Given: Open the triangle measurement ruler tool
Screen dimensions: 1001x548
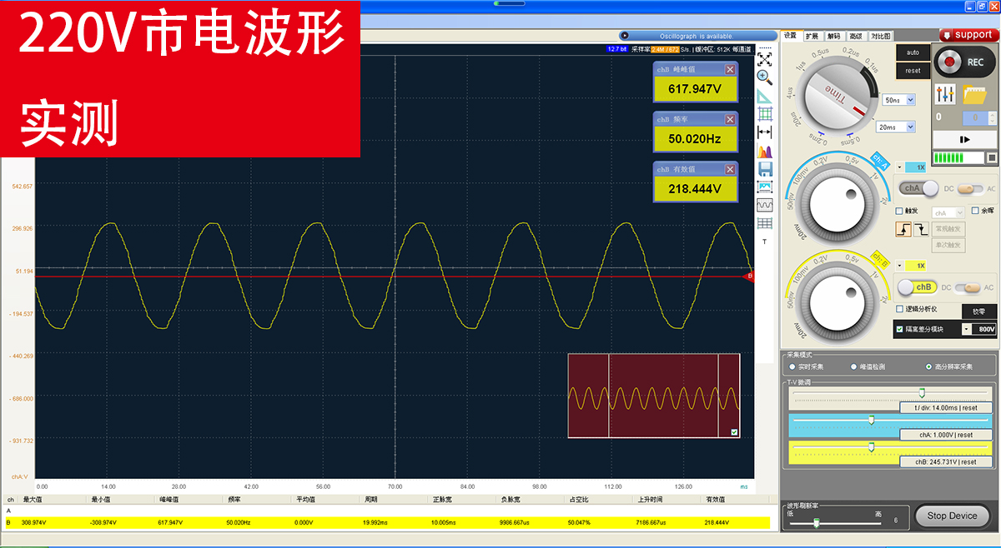Looking at the screenshot, I should [x=764, y=96].
